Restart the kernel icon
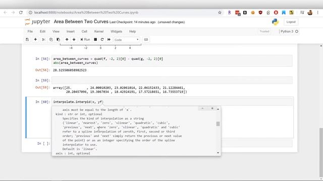Image resolution: width=323 pixels, height=181 pixels. coord(102,40)
